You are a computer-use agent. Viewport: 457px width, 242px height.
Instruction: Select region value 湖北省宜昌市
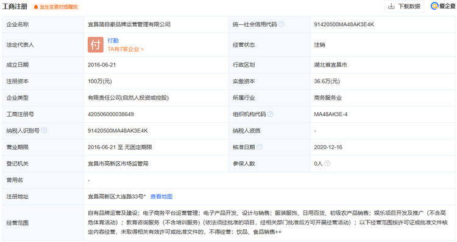[x=330, y=65]
